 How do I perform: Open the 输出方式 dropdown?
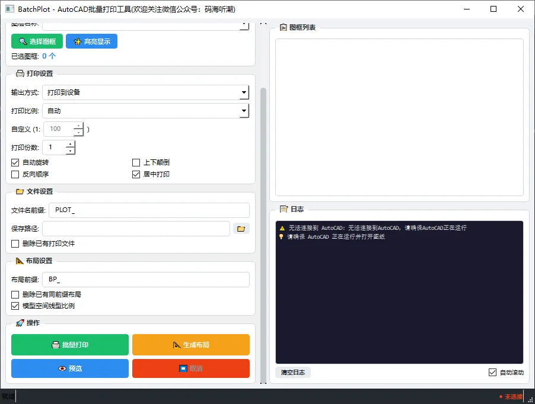146,92
